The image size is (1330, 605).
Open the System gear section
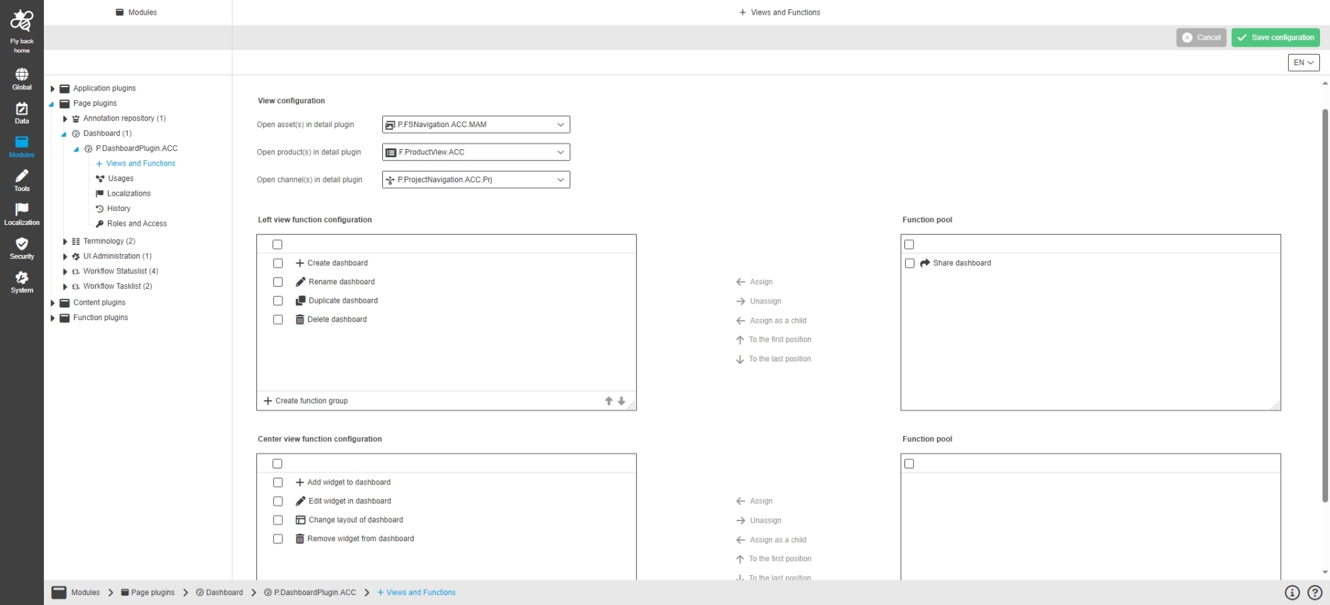(22, 282)
